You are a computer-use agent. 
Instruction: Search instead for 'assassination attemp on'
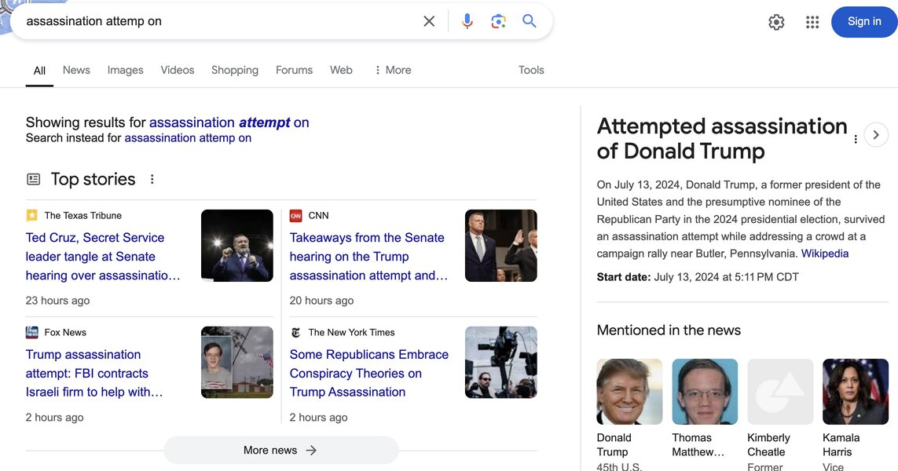(x=188, y=138)
